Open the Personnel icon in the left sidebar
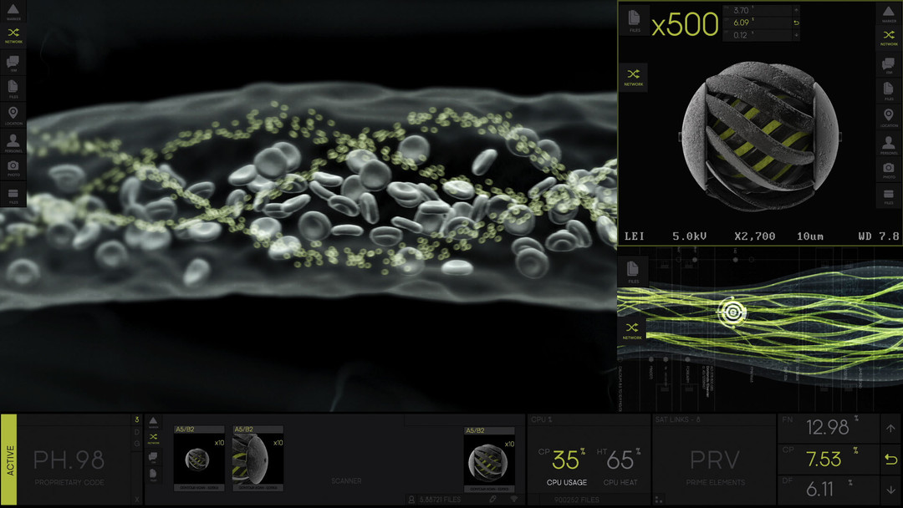The image size is (903, 508). [x=13, y=142]
